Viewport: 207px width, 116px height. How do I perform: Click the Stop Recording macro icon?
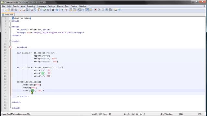99,10
